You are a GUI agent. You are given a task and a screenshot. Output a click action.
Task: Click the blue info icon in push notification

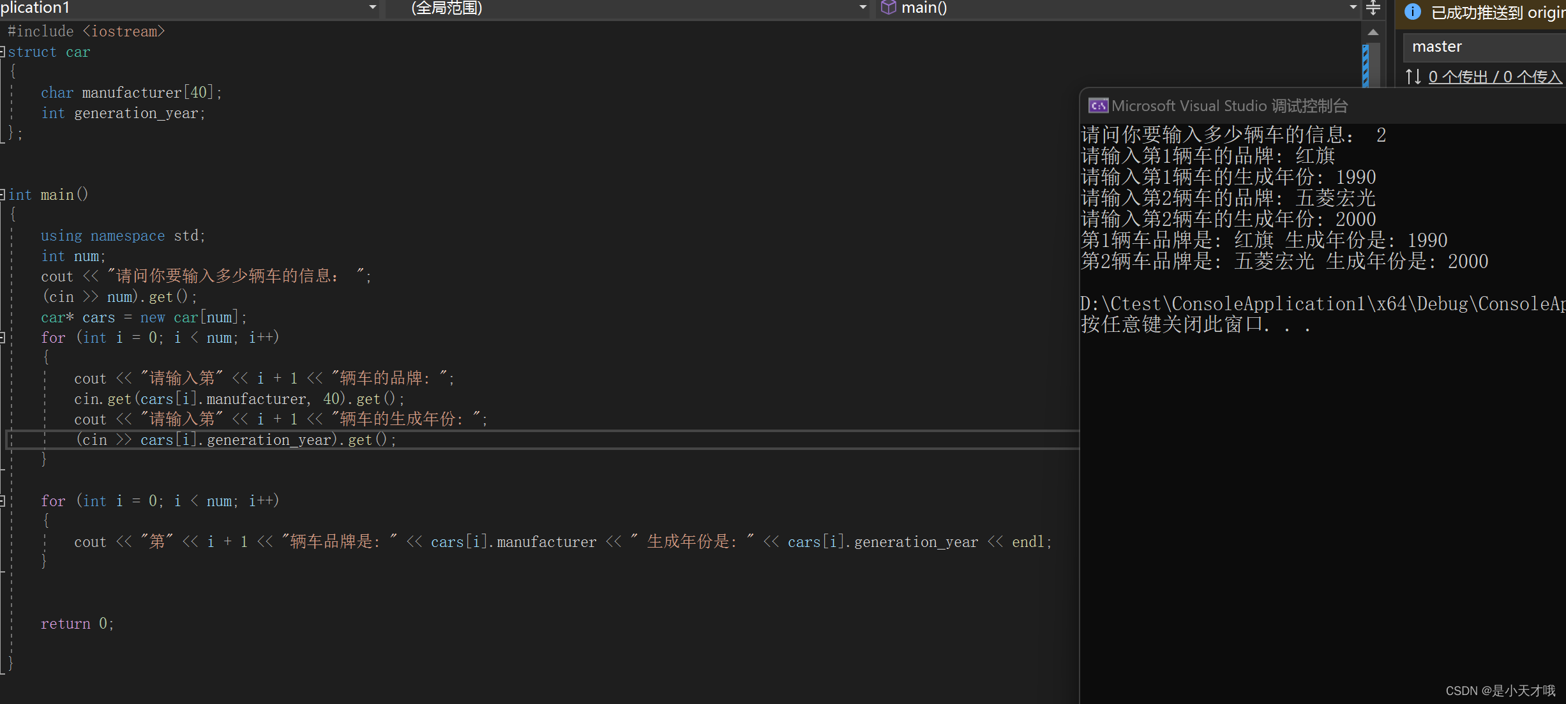coord(1413,12)
